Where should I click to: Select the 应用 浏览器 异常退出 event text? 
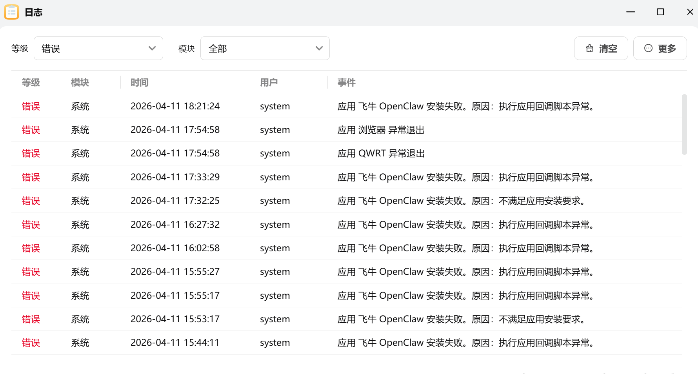381,130
